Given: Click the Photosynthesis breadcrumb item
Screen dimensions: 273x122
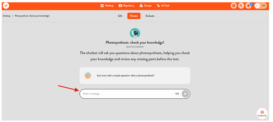Looking at the screenshot, I should (x=32, y=16).
